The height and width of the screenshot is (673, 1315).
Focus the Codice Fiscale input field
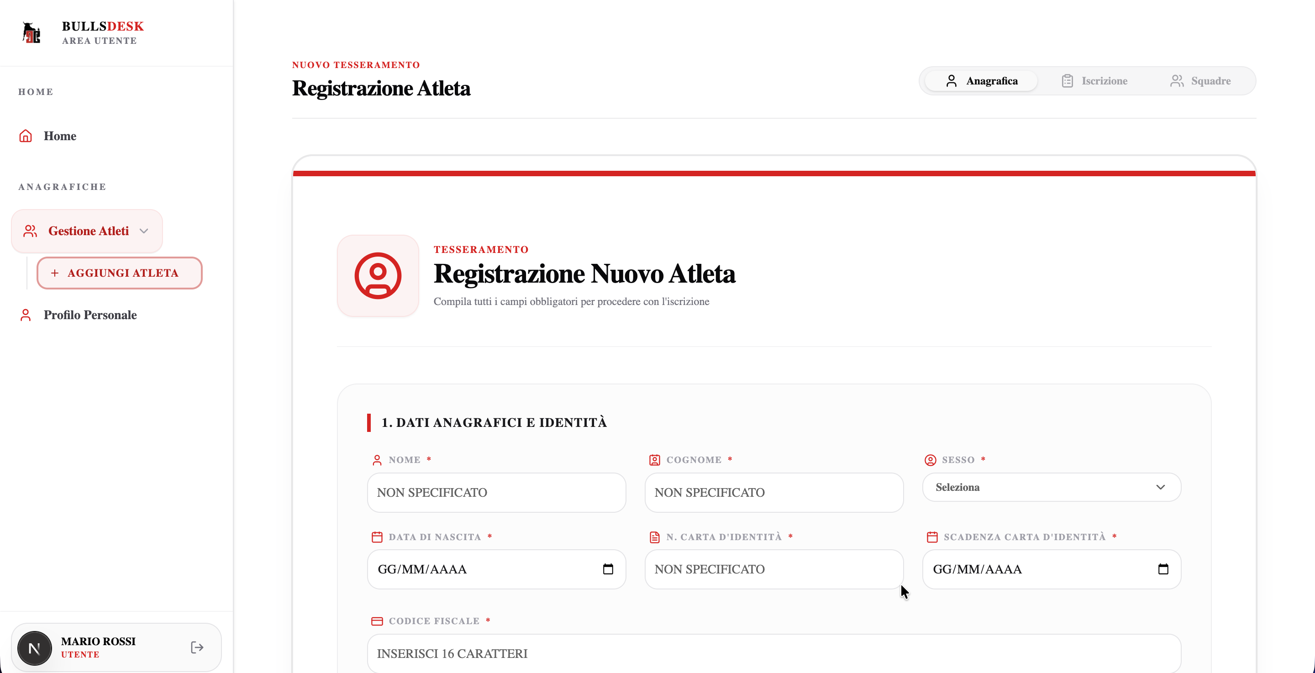pyautogui.click(x=774, y=654)
